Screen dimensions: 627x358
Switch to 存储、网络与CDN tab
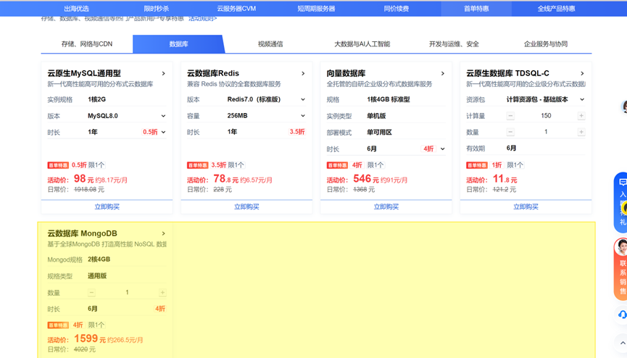coord(87,44)
